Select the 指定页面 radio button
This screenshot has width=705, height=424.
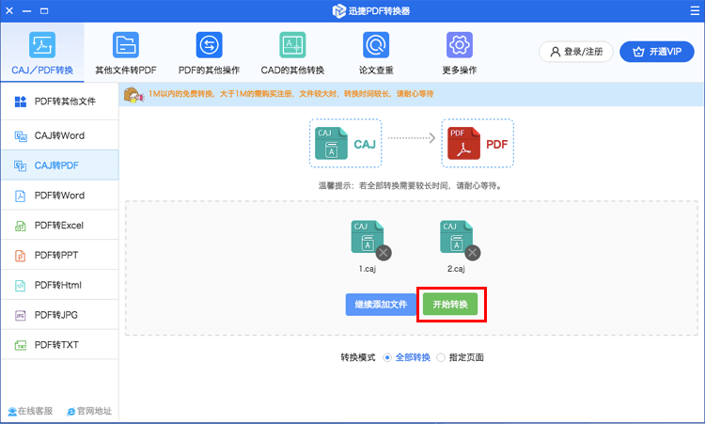[441, 357]
